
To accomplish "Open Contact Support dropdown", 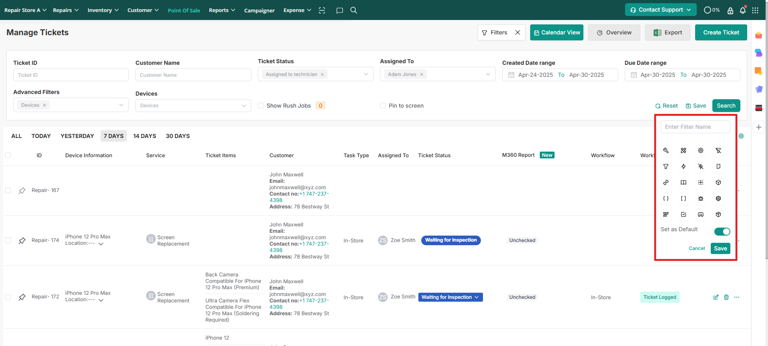I will (x=660, y=10).
